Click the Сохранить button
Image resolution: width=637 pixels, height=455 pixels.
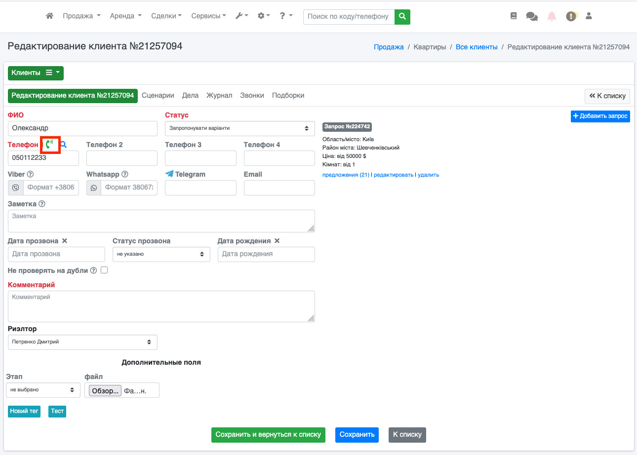(357, 435)
